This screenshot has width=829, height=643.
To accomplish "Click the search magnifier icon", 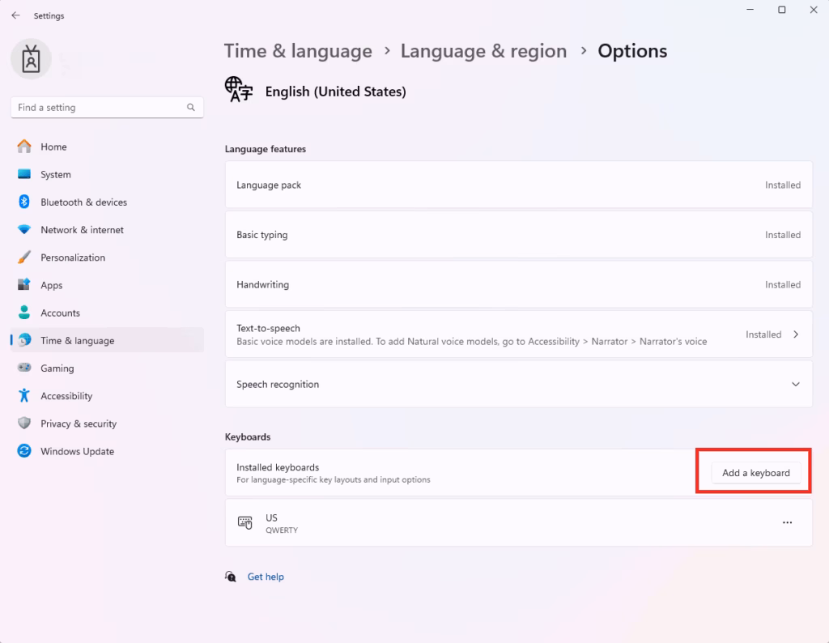I will pos(191,108).
